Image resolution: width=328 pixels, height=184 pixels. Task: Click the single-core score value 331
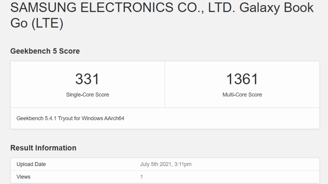click(87, 79)
